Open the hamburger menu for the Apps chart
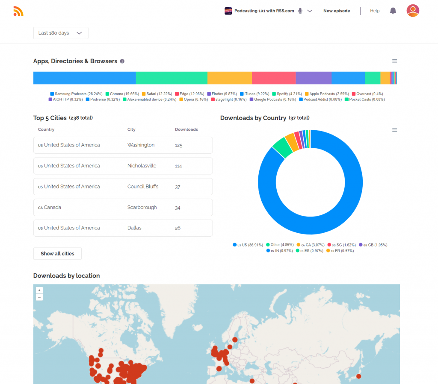438x384 pixels. click(x=394, y=61)
